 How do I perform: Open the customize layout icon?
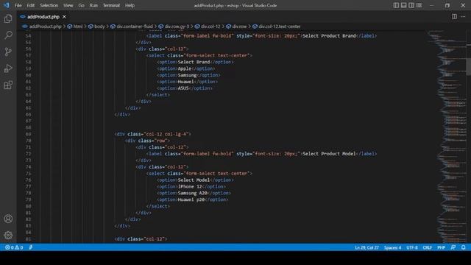[419, 5]
